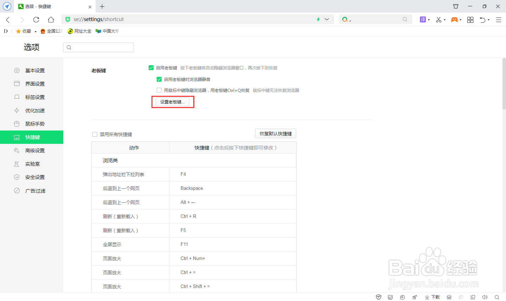The image size is (506, 301).
Task: Open the screenshot scissors dropdown arrow
Action: 445,20
